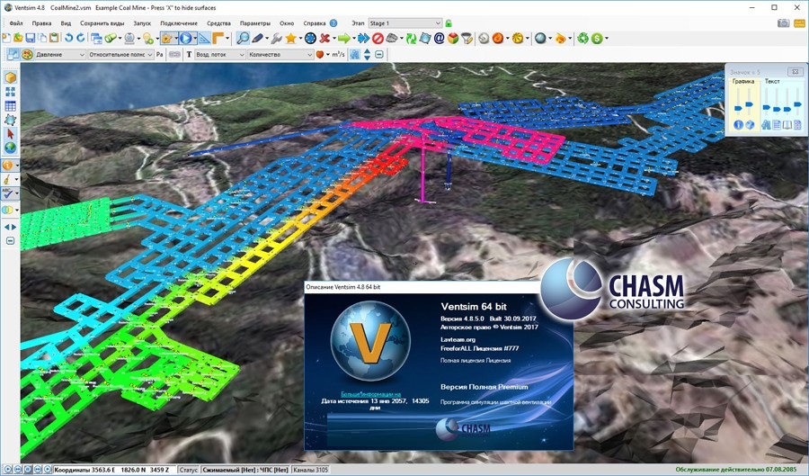Image resolution: width=809 pixels, height=476 pixels.
Task: Click the blue double-arrow reverse icon
Action: pyautogui.click(x=363, y=38)
